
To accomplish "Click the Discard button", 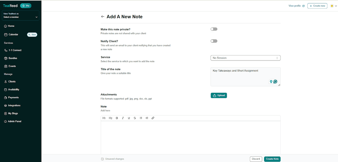I will [x=256, y=159].
